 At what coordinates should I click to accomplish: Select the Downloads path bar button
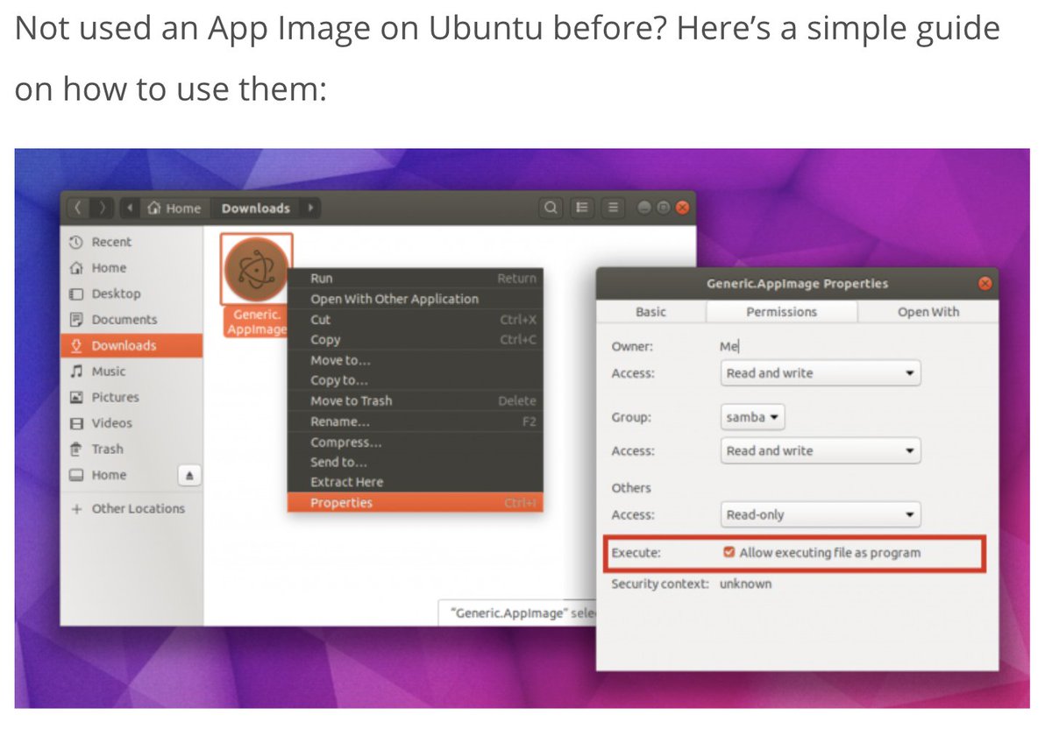click(255, 208)
